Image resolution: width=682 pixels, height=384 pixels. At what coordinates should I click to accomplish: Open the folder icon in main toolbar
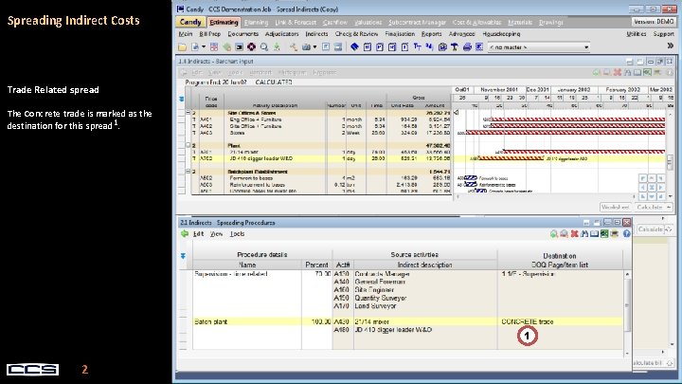click(182, 47)
